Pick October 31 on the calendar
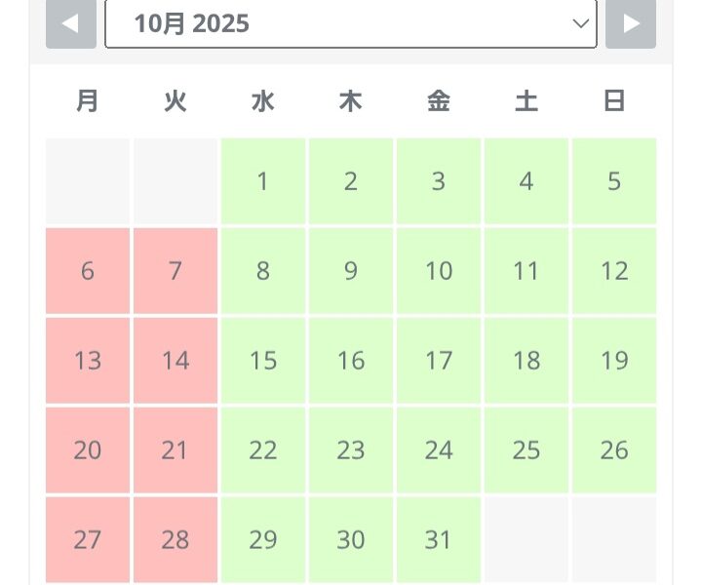The image size is (702, 585). (x=439, y=539)
